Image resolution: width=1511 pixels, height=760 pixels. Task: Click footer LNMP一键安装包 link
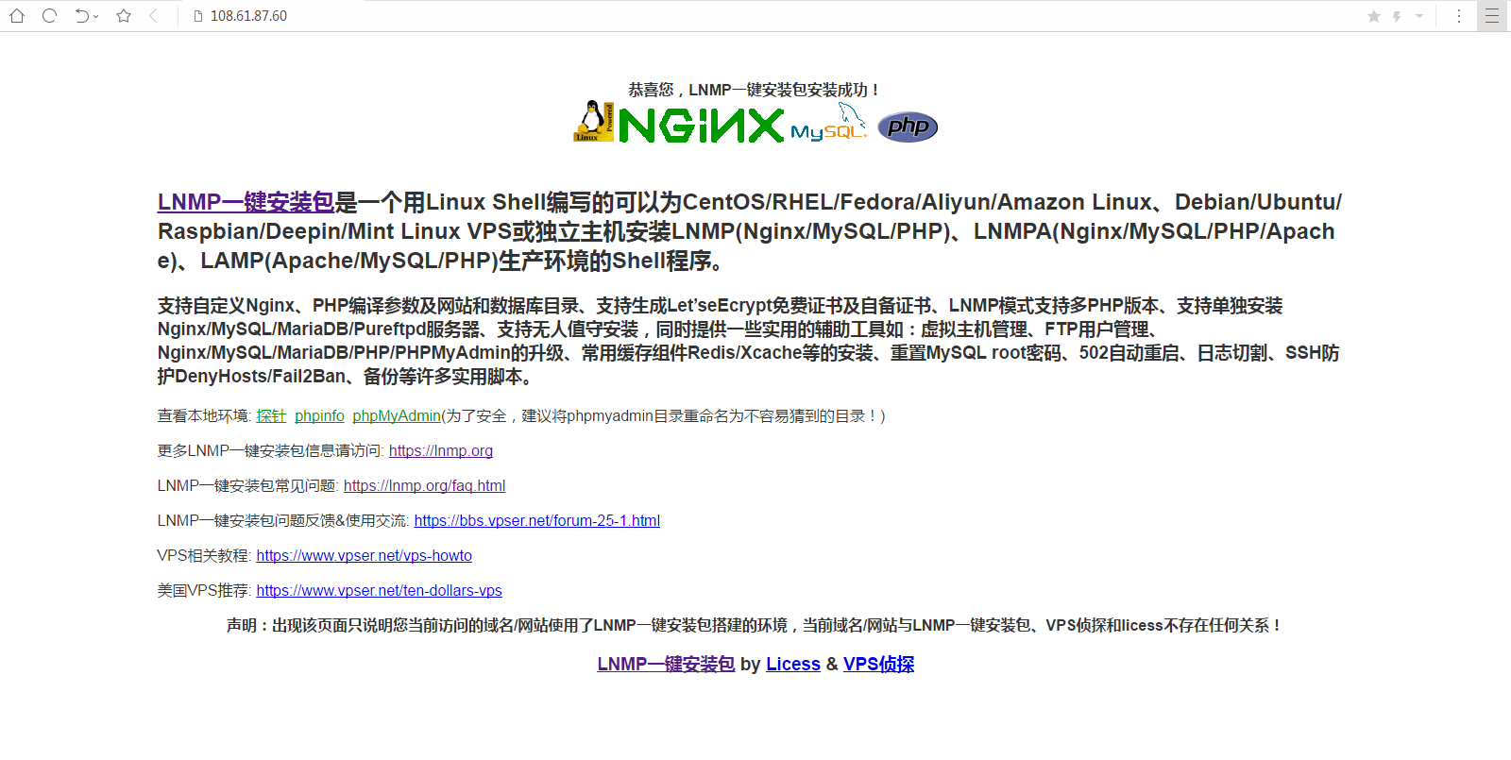click(x=666, y=665)
